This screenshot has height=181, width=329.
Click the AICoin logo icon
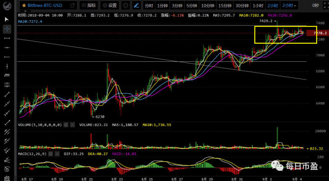pos(7,5)
